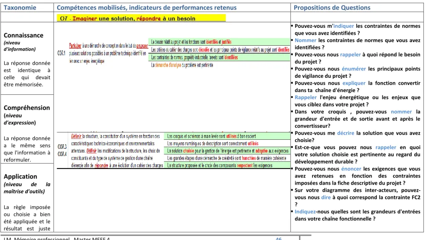Click the "CO7.3" competence code
439x240 pixels.
[x=62, y=147]
